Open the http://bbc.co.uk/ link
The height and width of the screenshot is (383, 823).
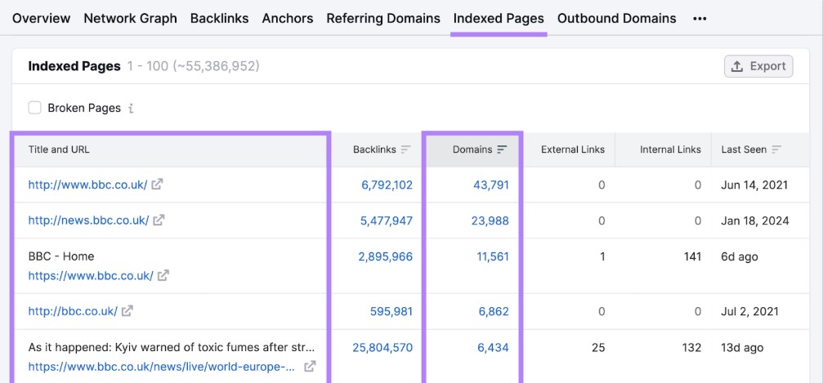pyautogui.click(x=73, y=311)
